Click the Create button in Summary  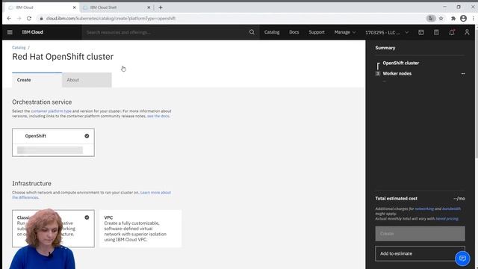(x=420, y=234)
